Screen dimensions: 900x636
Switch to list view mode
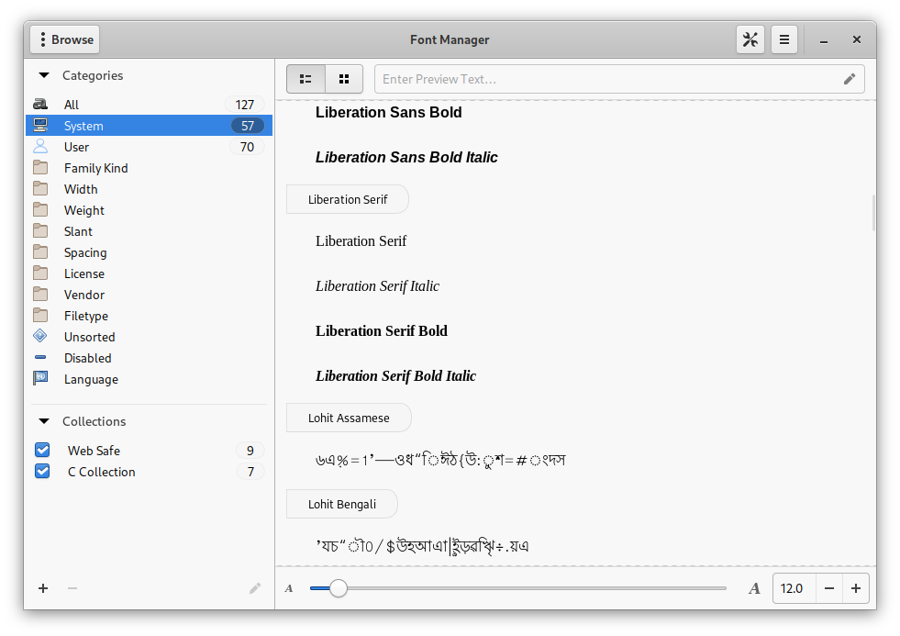[x=306, y=79]
